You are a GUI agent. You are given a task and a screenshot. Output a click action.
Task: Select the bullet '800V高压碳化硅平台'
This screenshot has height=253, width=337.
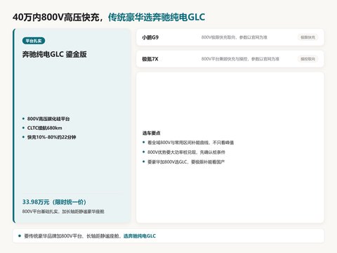point(48,119)
